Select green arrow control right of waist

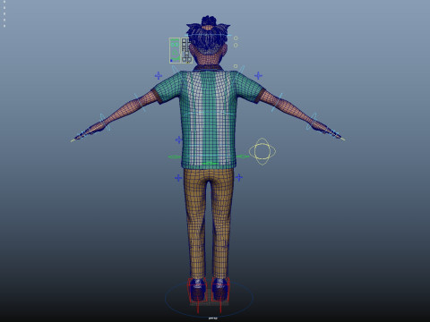tap(243, 157)
